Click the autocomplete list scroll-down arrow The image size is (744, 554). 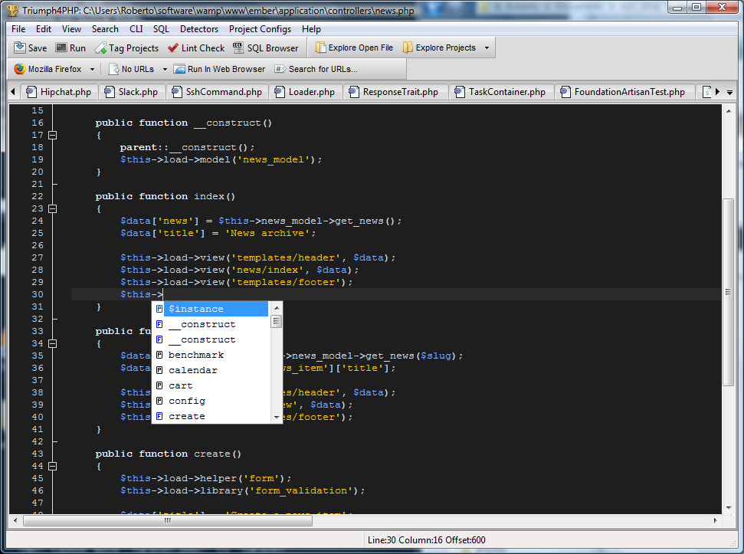(277, 418)
